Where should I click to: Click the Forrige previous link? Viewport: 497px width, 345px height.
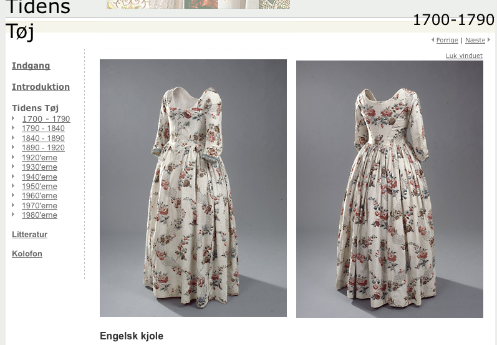(x=447, y=41)
